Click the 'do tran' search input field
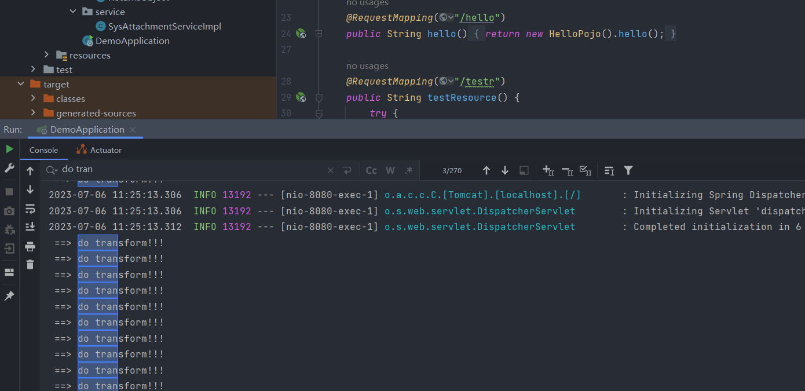 click(x=191, y=170)
